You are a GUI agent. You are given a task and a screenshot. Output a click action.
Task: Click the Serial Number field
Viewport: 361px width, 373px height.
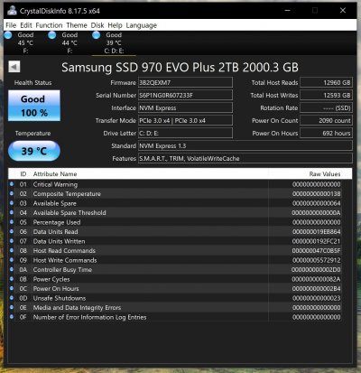tap(185, 95)
